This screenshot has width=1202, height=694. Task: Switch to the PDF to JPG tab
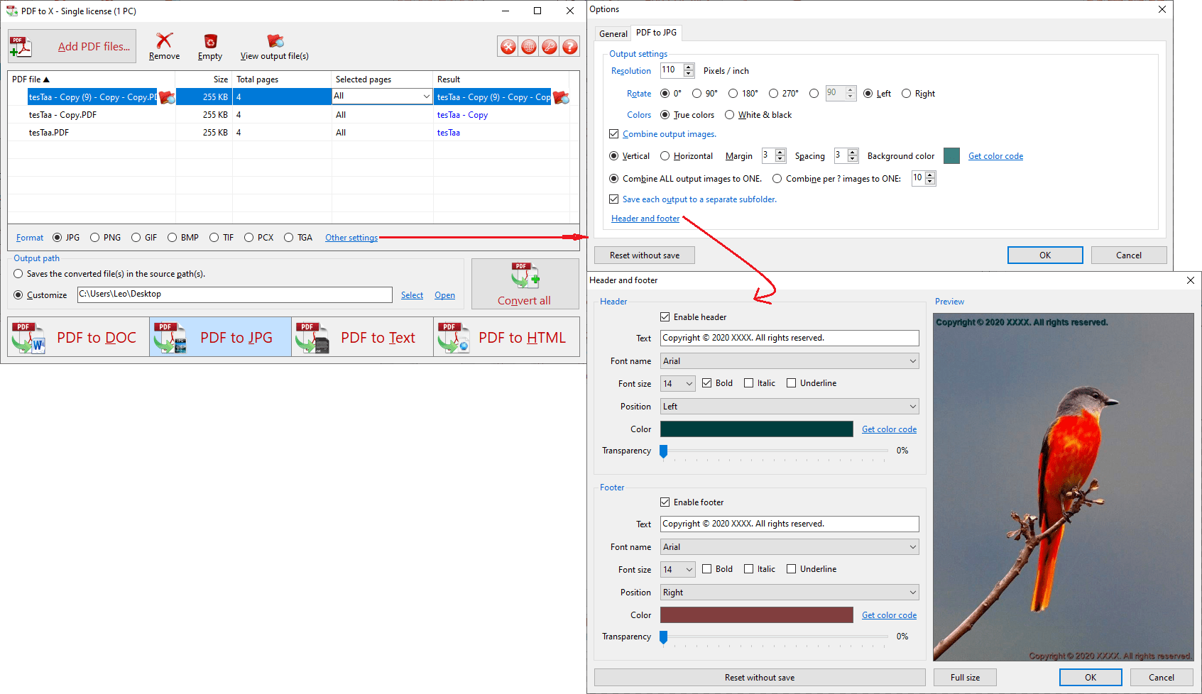point(657,33)
